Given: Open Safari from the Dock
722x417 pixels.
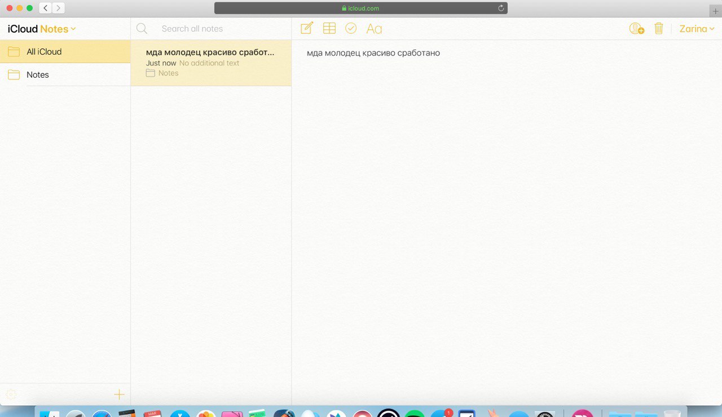Looking at the screenshot, I should (102, 414).
